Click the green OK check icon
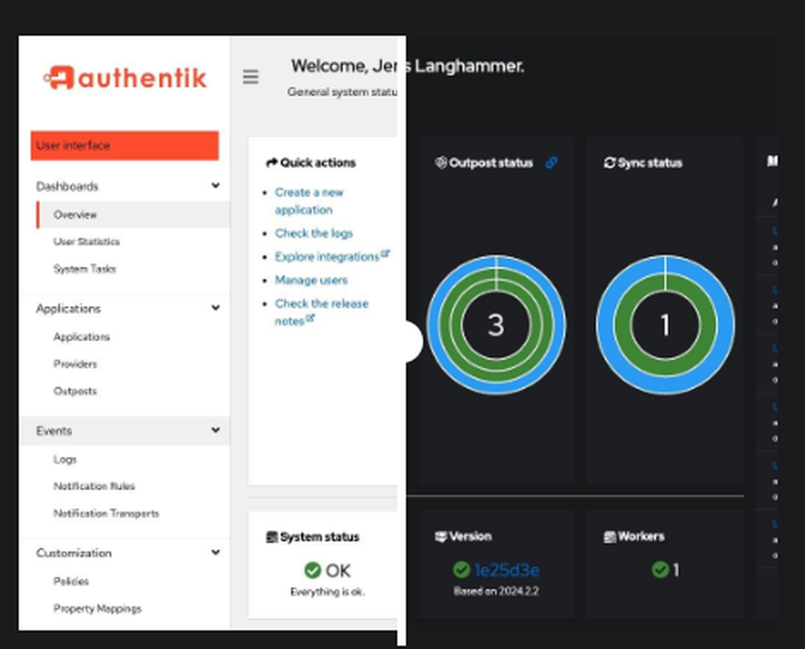805x649 pixels. 312,570
